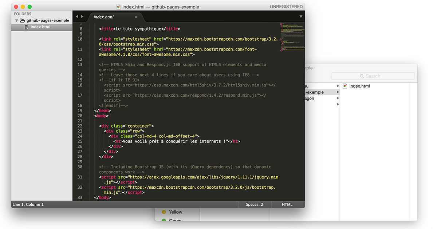Click the file icon beside sidebar index.html
This screenshot has width=437, height=229.
click(27, 27)
